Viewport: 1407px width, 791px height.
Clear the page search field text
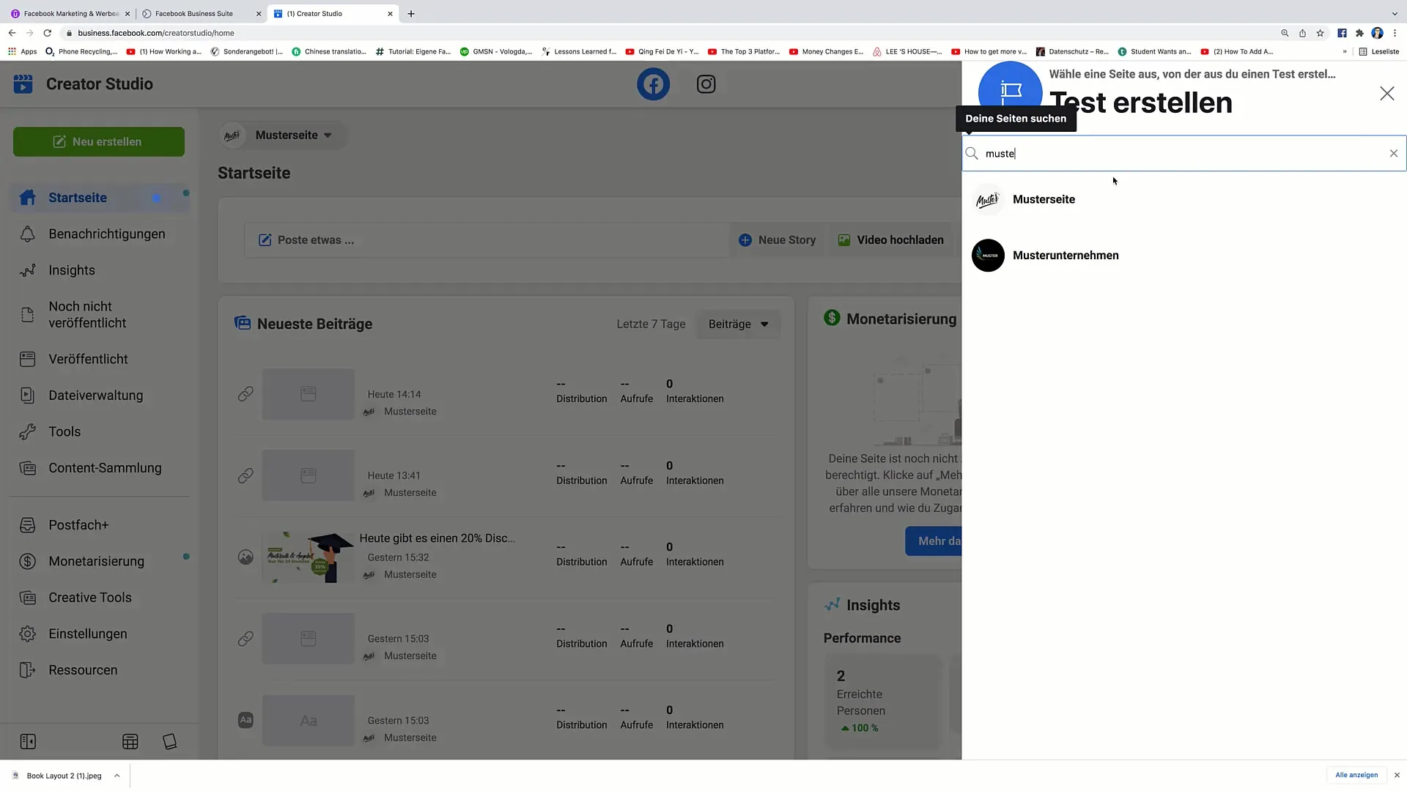(x=1393, y=153)
